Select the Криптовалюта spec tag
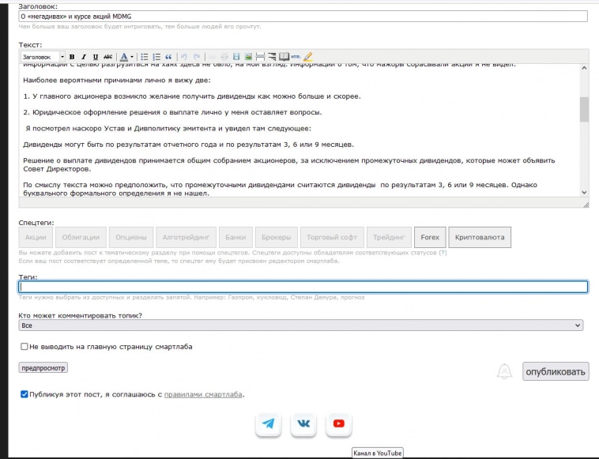The width and height of the screenshot is (599, 459). coord(480,237)
